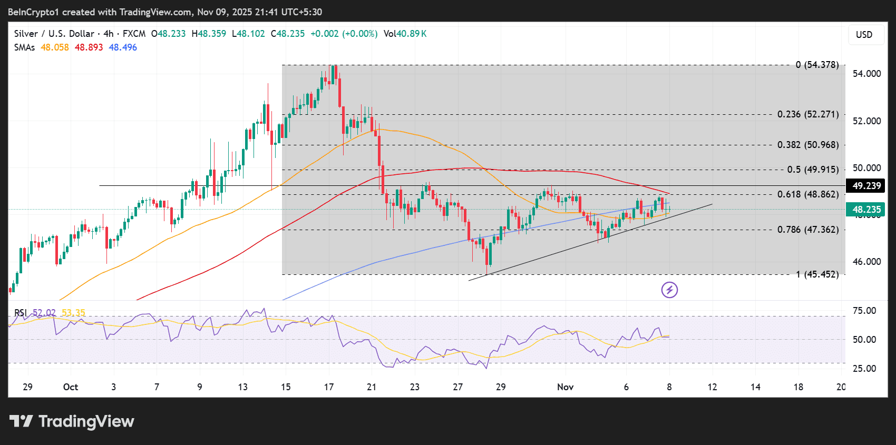Image resolution: width=896 pixels, height=445 pixels.
Task: Click the green 48.235 current price tag
Action: (x=866, y=210)
